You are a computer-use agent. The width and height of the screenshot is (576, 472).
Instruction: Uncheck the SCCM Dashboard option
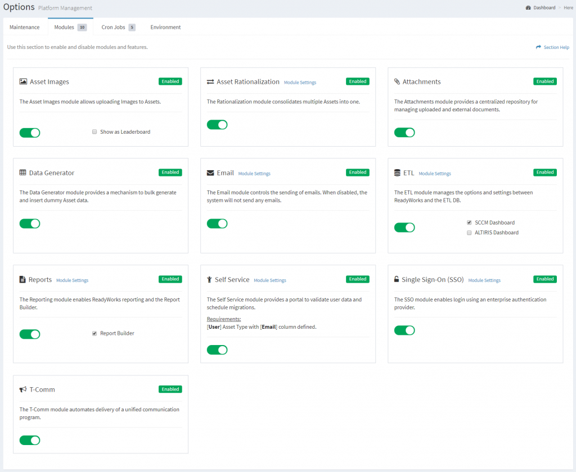pyautogui.click(x=469, y=223)
